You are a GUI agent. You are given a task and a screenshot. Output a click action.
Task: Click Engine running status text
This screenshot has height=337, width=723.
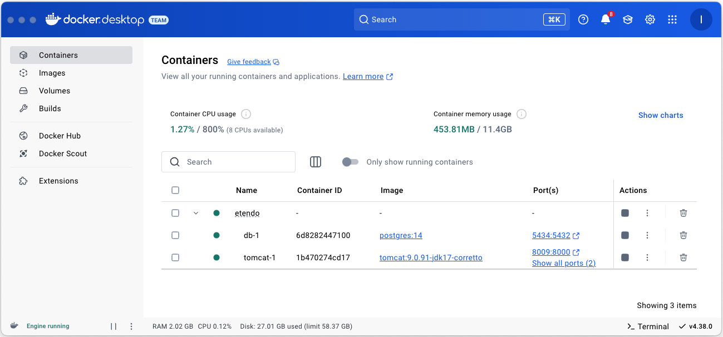(48, 326)
